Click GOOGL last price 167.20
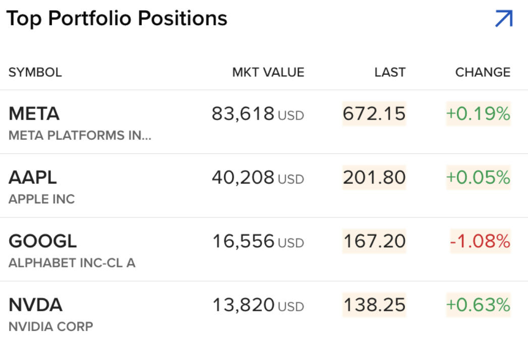Viewport: 528px width, 337px height. (x=374, y=241)
